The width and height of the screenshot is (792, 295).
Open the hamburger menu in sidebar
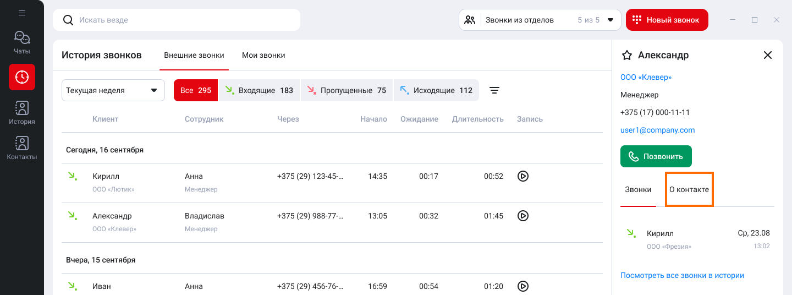[22, 13]
